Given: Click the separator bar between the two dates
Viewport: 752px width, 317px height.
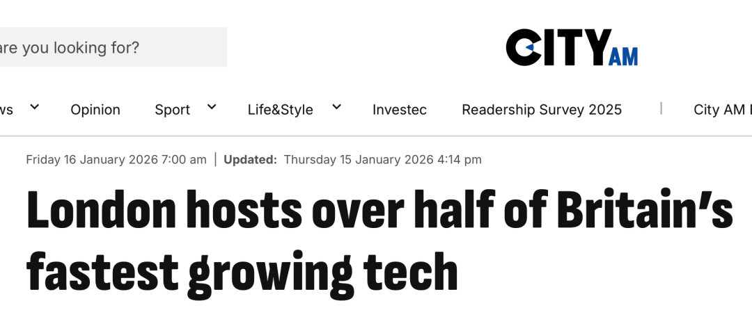Looking at the screenshot, I should tap(215, 160).
